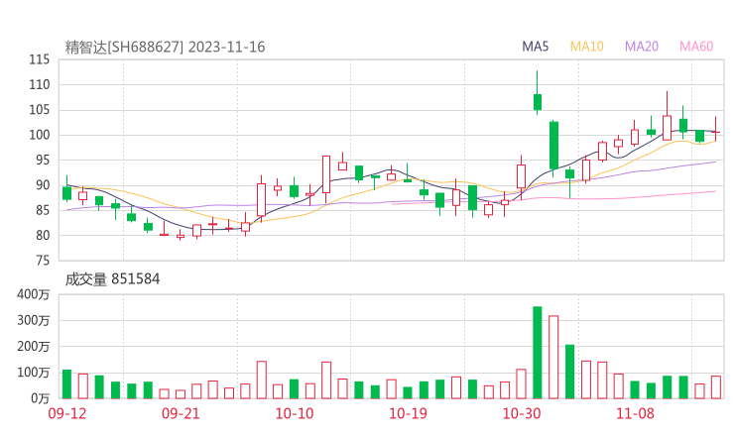Click the 110 price axis label

point(40,84)
